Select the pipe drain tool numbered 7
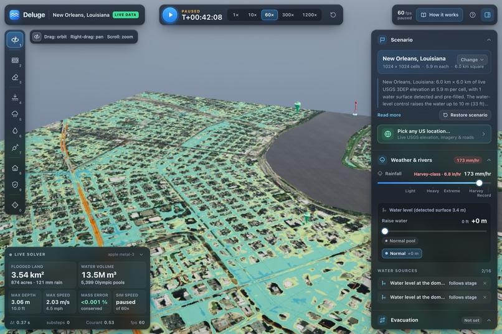The width and height of the screenshot is (502, 334). click(15, 147)
